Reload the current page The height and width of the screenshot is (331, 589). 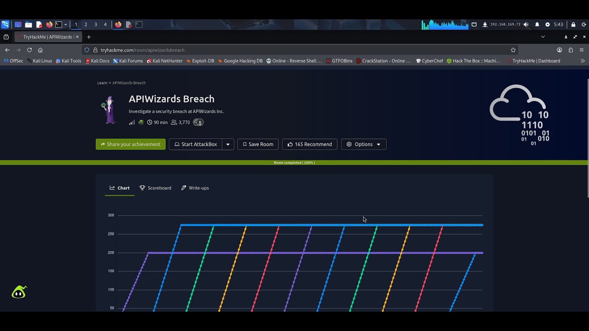(29, 50)
